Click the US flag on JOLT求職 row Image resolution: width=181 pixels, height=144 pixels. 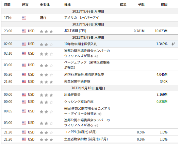pyautogui.click(x=24, y=31)
